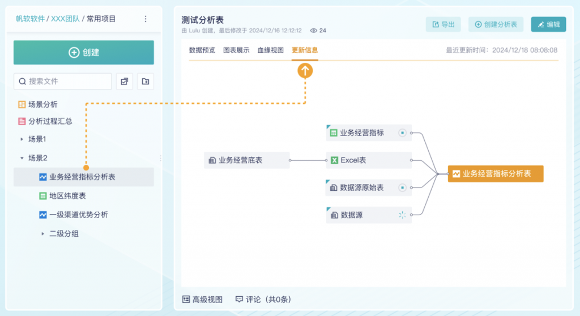Click the 创建 button

(84, 53)
